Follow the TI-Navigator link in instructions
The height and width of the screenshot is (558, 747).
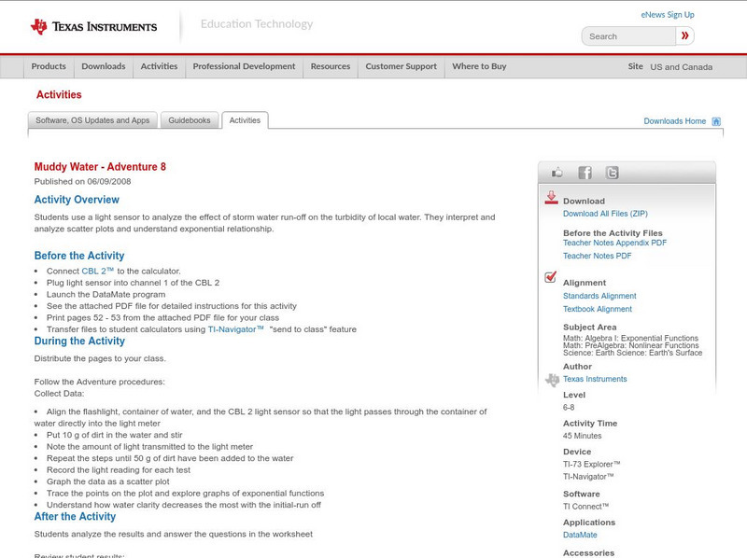click(x=235, y=329)
